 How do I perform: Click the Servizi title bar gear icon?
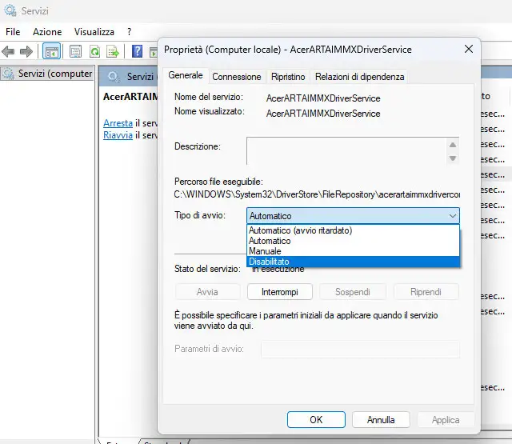pos(10,10)
